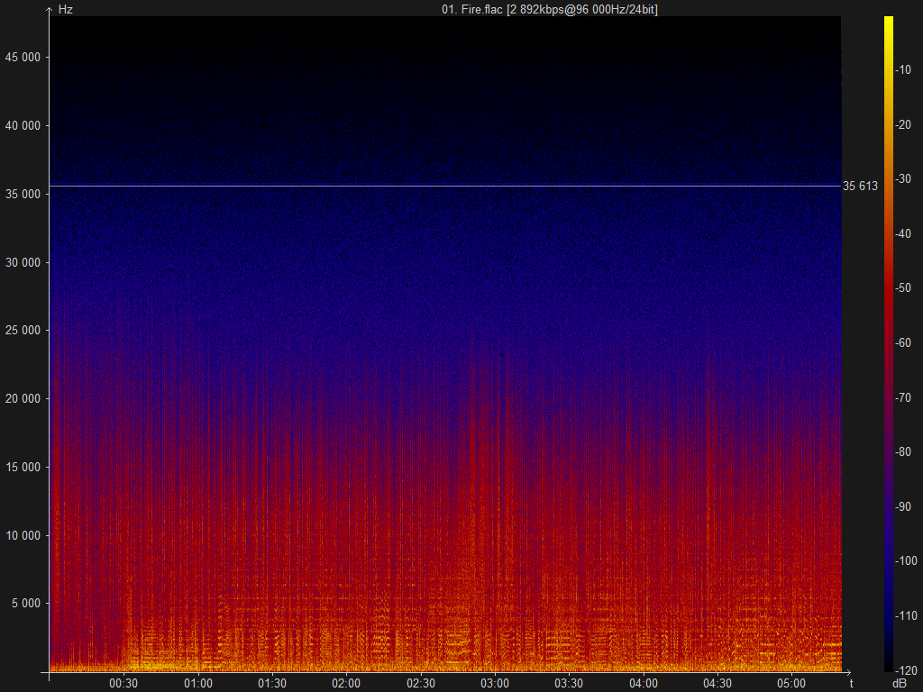Viewport: 923px width, 692px height.
Task: Click the 02:00 time axis label
Action: [x=346, y=683]
